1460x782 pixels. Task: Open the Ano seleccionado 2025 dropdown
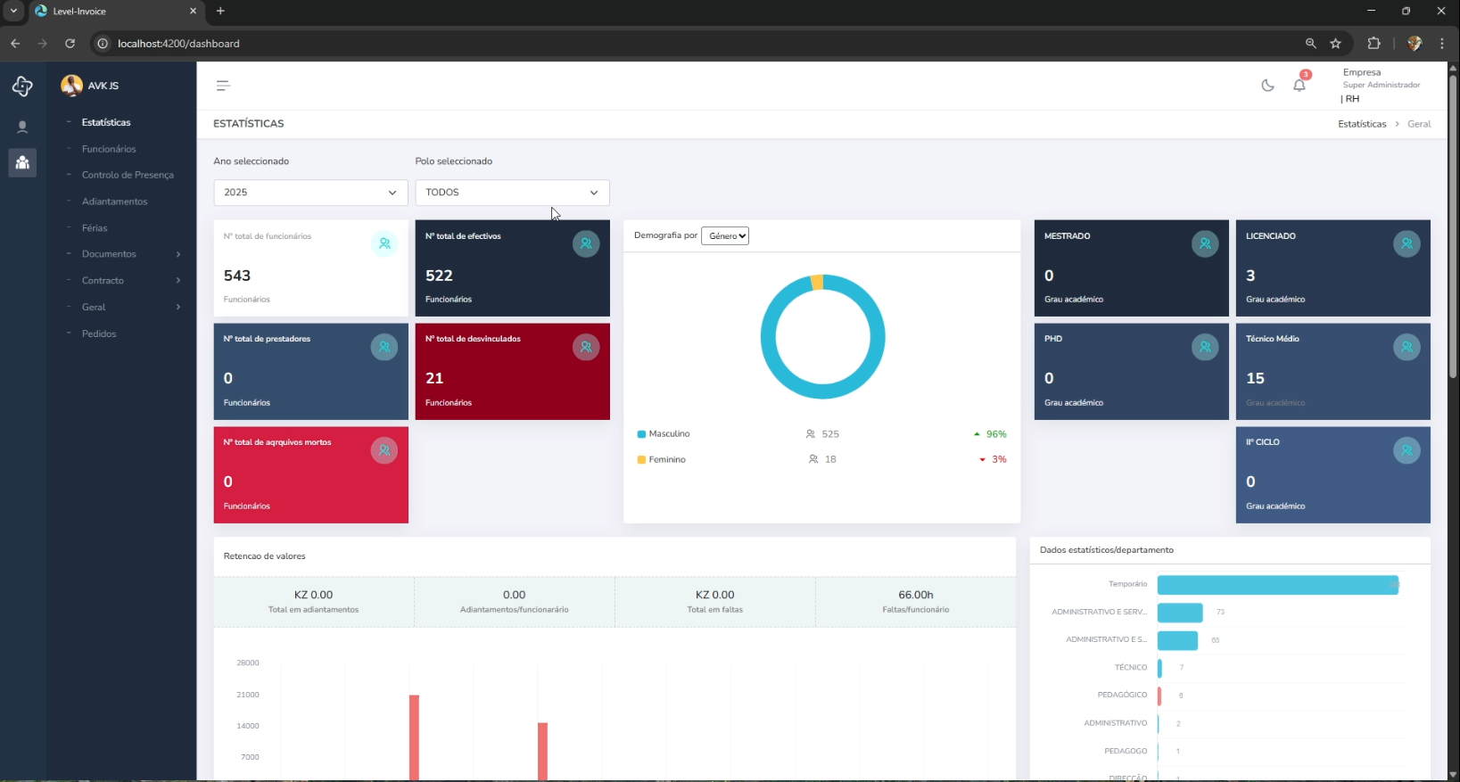click(310, 193)
